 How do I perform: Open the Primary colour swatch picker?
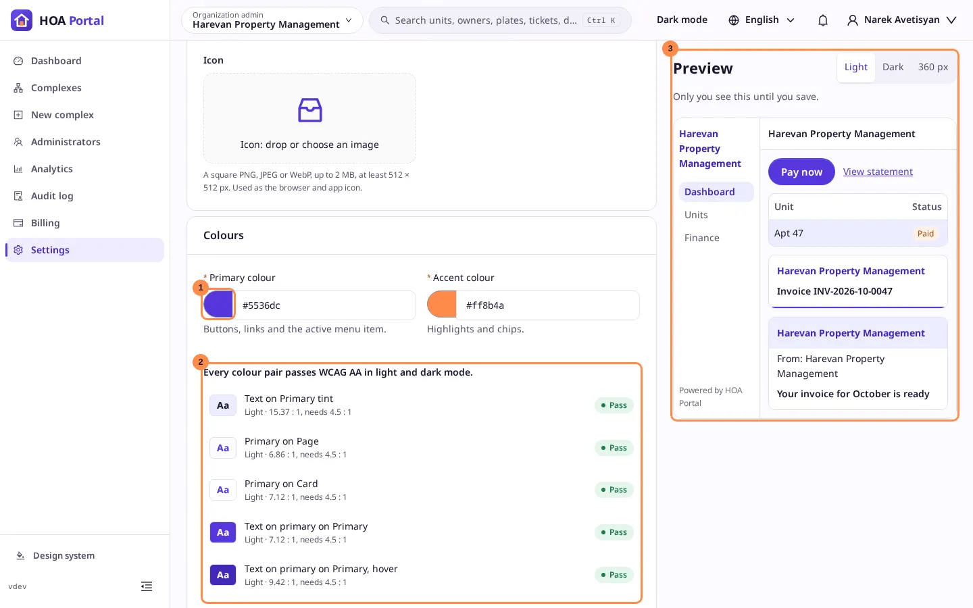(x=219, y=305)
